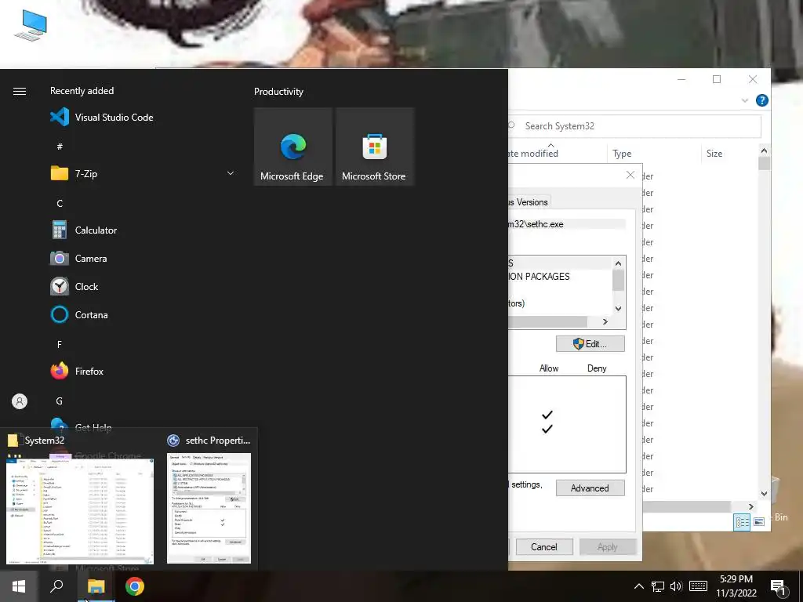Launch Calculator from the app list
Image resolution: width=803 pixels, height=602 pixels.
(83, 230)
